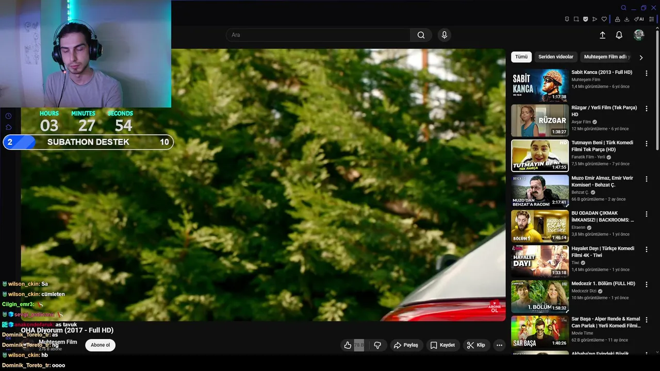Click the Abone ol subscribe button
Image resolution: width=660 pixels, height=371 pixels.
100,345
